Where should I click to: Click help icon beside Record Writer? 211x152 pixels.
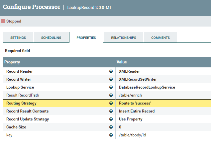tap(111, 79)
